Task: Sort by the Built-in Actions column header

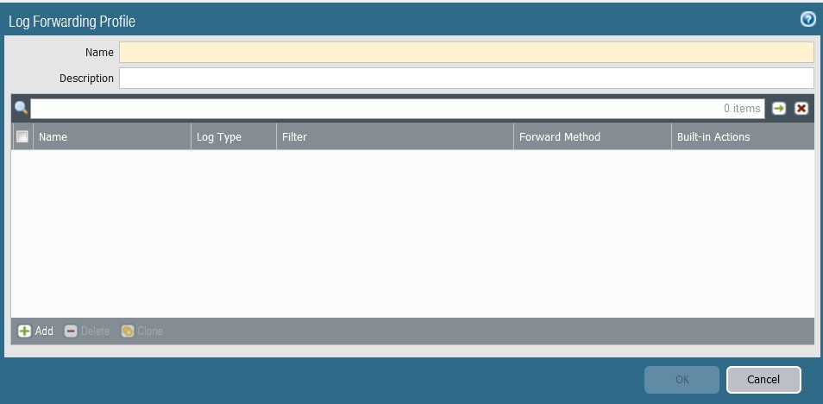Action: [743, 136]
